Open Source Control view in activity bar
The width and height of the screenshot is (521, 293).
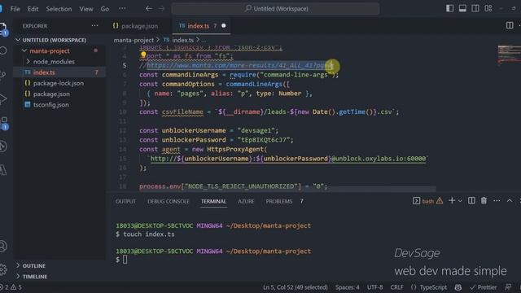[3, 74]
